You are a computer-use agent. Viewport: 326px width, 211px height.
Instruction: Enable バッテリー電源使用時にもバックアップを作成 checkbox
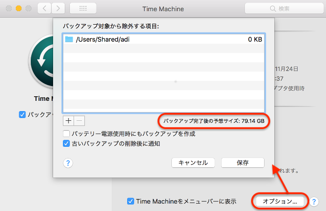(x=66, y=133)
